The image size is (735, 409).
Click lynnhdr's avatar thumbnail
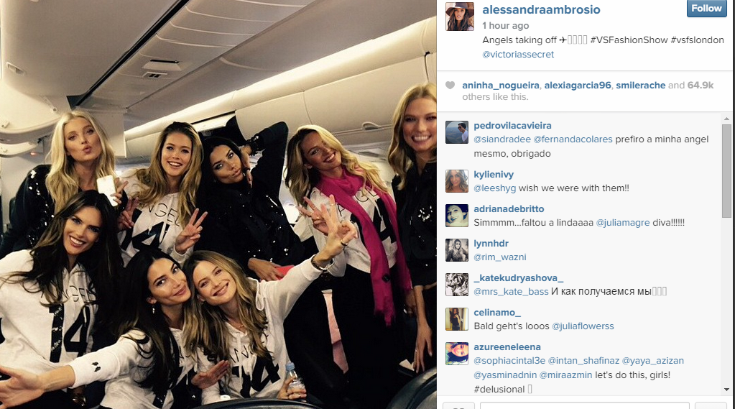click(x=456, y=250)
